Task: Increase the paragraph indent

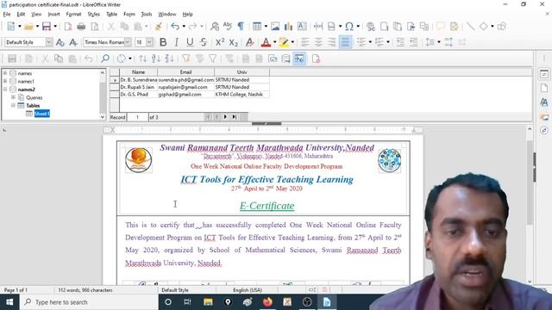Action: point(400,42)
